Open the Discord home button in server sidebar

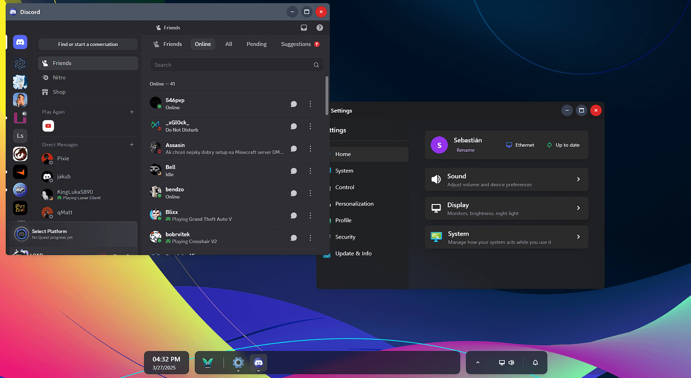click(20, 42)
